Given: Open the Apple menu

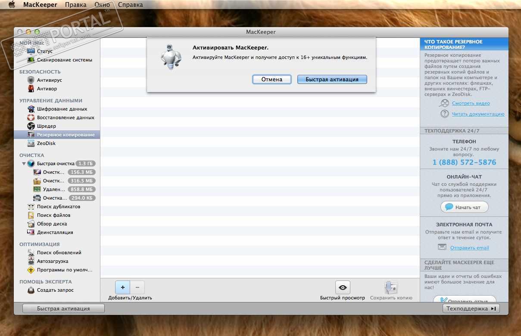Looking at the screenshot, I should point(12,5).
